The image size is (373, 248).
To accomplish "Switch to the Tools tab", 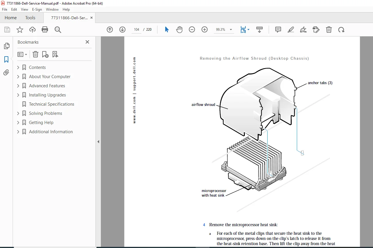I will pyautogui.click(x=30, y=18).
